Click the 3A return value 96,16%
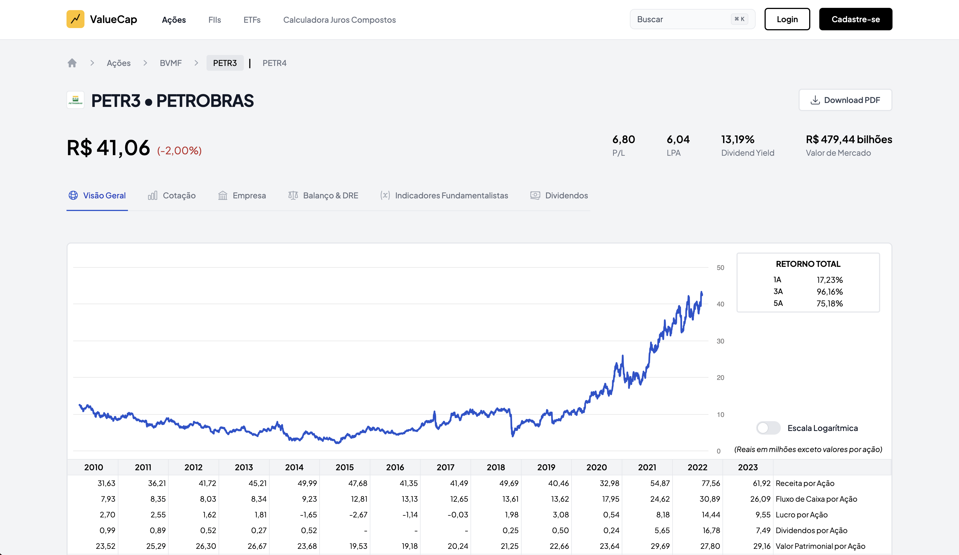The height and width of the screenshot is (555, 959). pyautogui.click(x=830, y=292)
